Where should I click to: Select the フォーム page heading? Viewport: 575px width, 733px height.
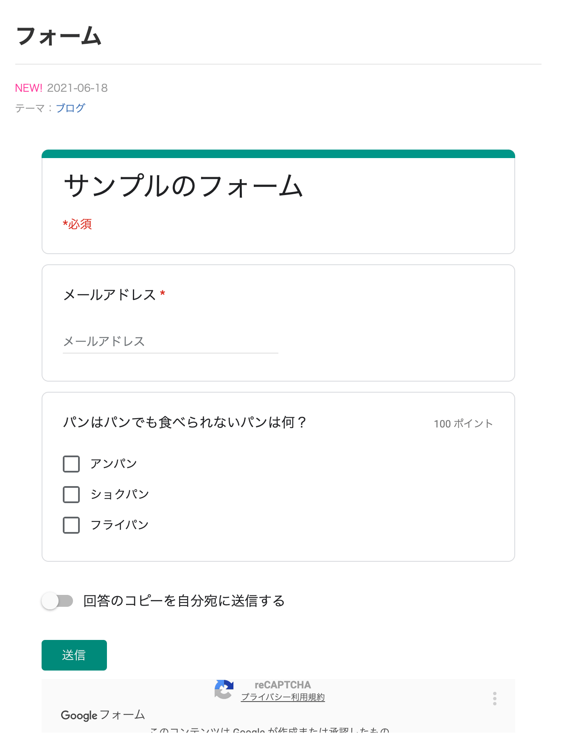(58, 36)
